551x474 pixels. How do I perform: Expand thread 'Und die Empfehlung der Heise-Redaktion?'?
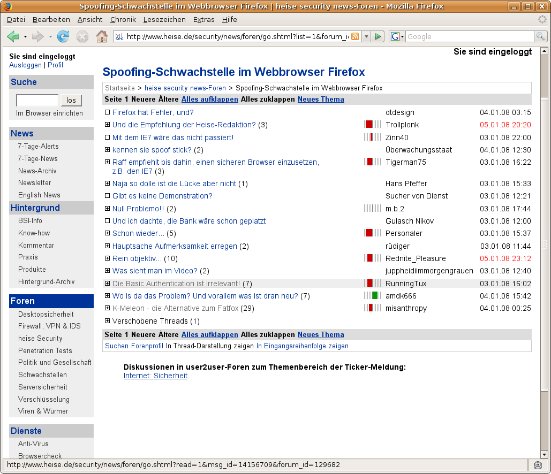(x=108, y=124)
